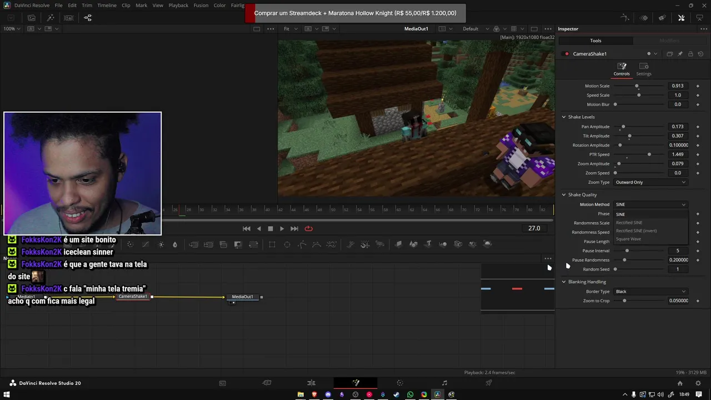Click the Media Pool icon in top toolbar
Viewport: 711px width, 400px height.
click(x=31, y=18)
